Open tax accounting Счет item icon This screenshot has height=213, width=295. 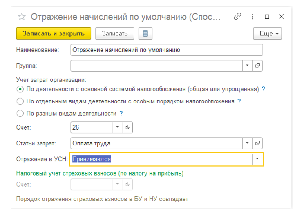pyautogui.click(x=128, y=184)
